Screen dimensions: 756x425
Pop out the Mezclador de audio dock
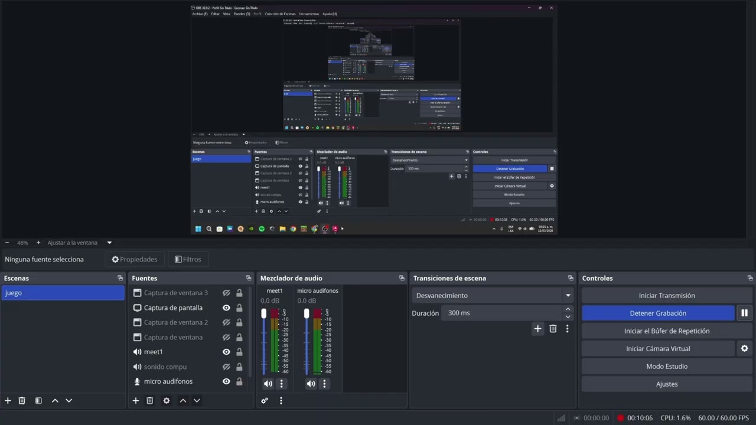402,278
